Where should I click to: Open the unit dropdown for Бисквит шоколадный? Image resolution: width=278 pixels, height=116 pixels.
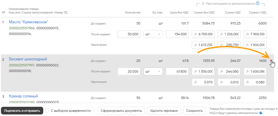[x=153, y=71]
